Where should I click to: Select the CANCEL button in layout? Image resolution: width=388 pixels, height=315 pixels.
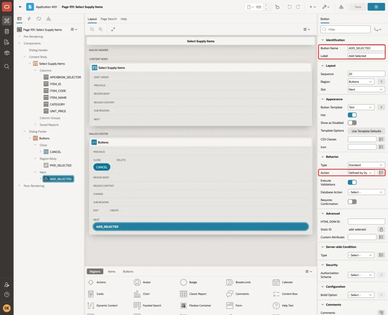point(102,167)
